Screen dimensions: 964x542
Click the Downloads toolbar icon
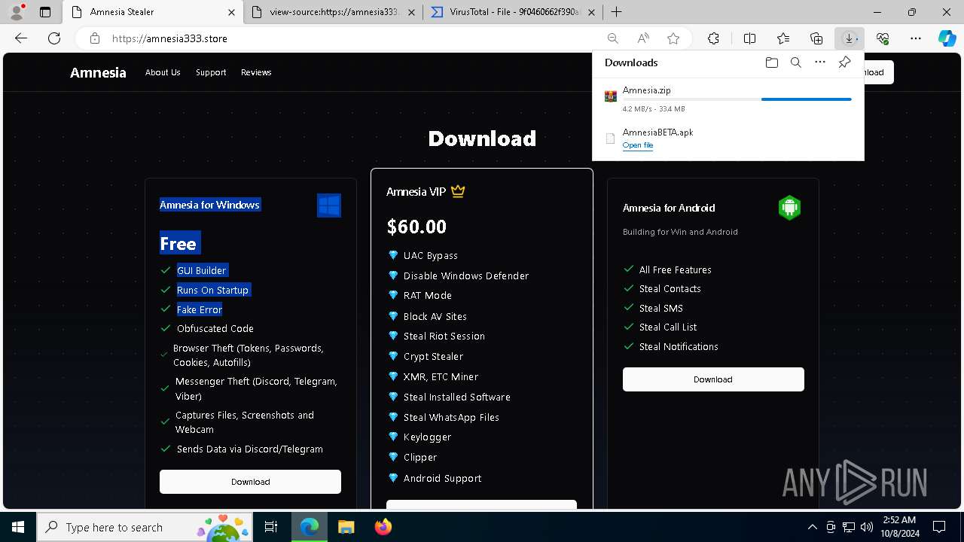[x=850, y=38]
